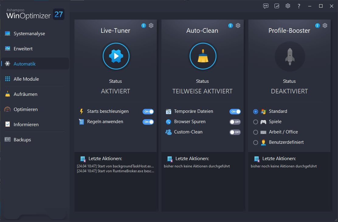338x222 pixels.
Task: Open Live-Tuner settings gear
Action: point(151,25)
